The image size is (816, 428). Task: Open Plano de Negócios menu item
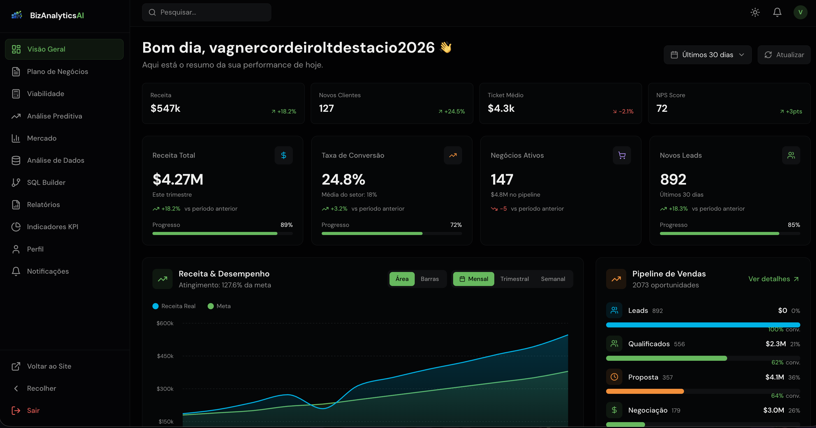[x=57, y=71]
